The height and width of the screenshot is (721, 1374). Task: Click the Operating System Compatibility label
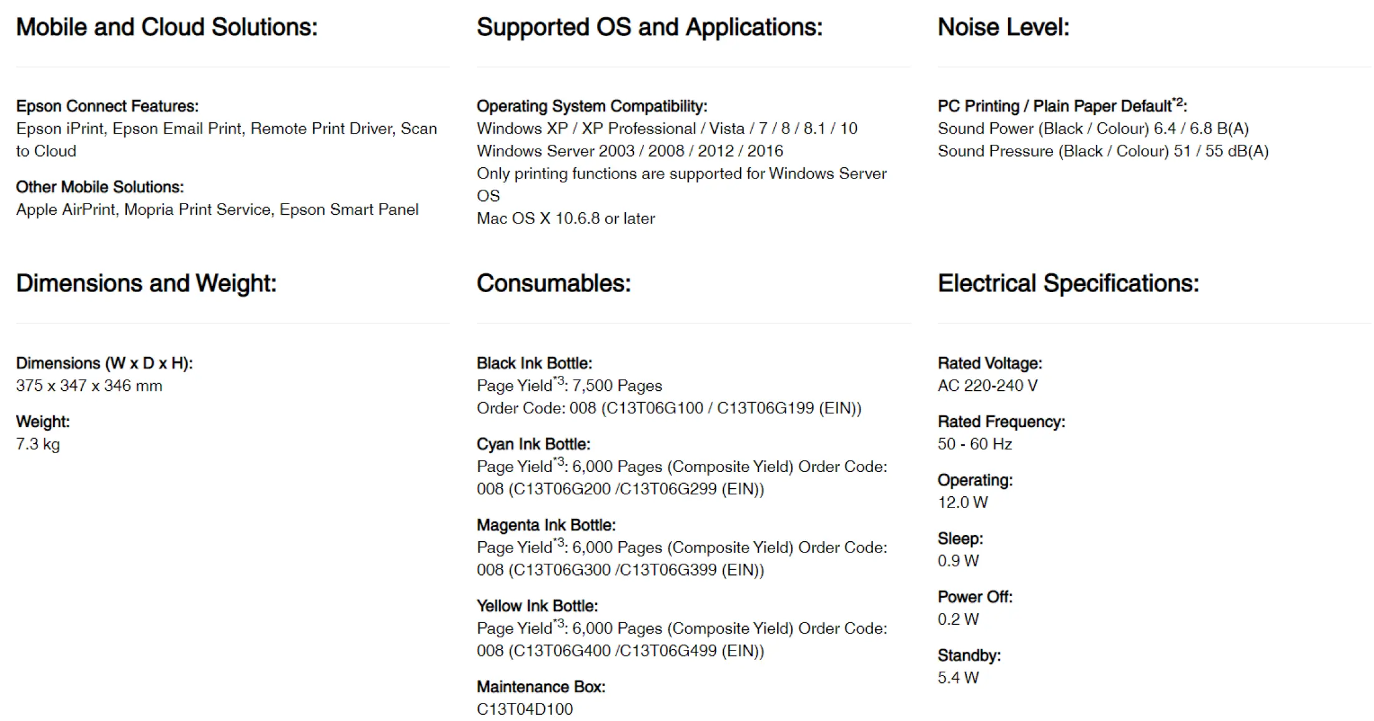(591, 106)
